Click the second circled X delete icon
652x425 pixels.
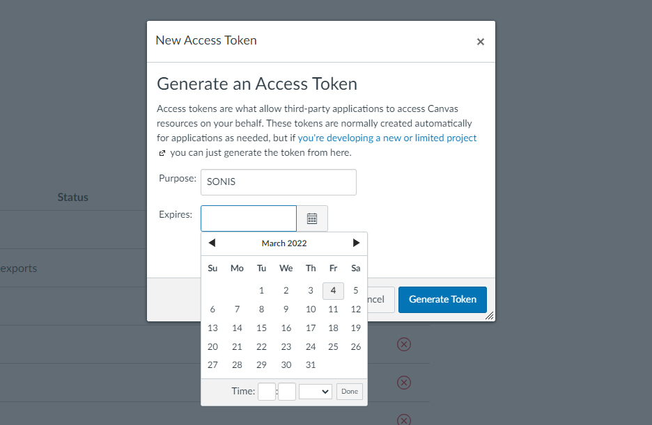[x=403, y=383]
